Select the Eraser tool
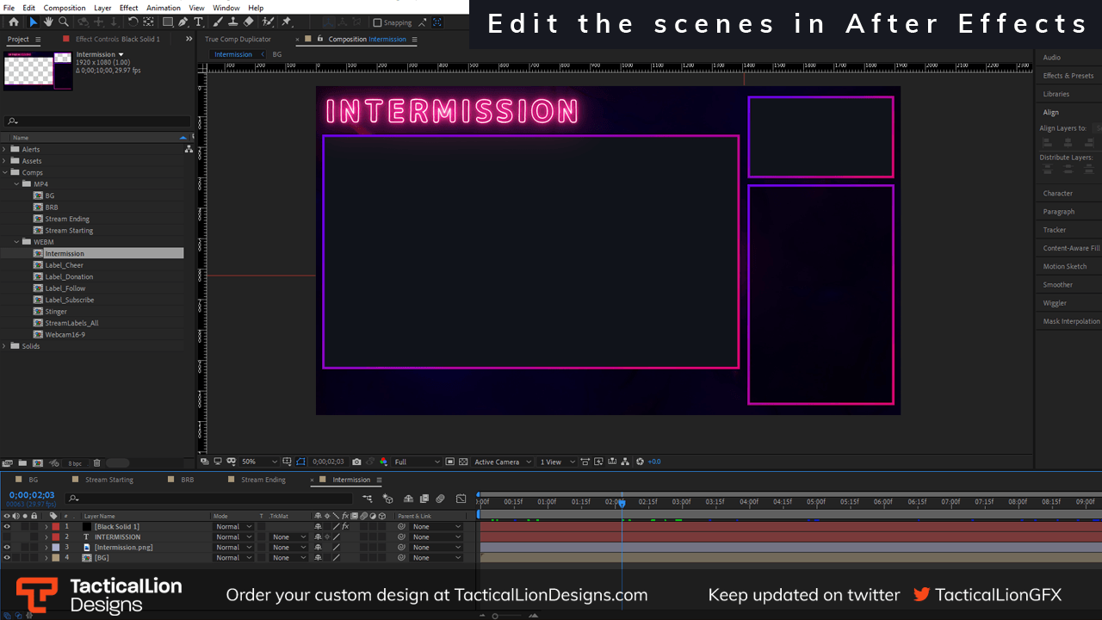1102x620 pixels. tap(249, 22)
